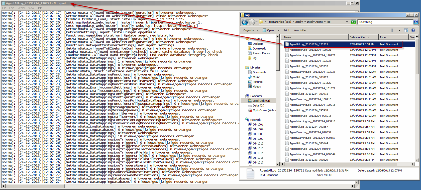Select AgentErrorLog_20131224_120721 file

[310, 50]
